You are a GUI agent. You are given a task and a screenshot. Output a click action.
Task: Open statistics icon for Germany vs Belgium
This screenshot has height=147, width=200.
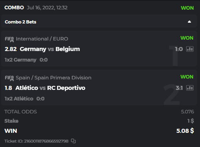click(x=190, y=49)
